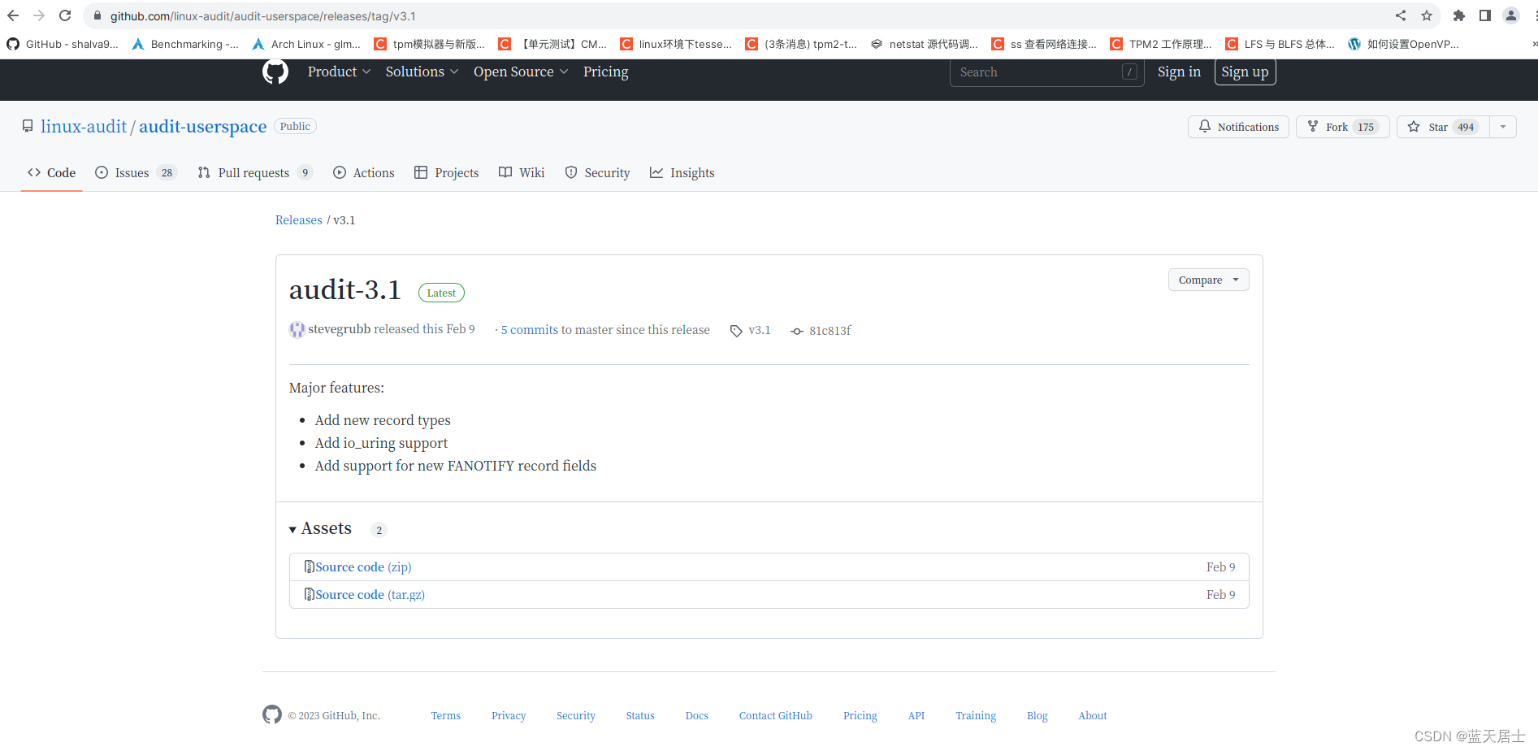Click the Pricing header link

605,72
